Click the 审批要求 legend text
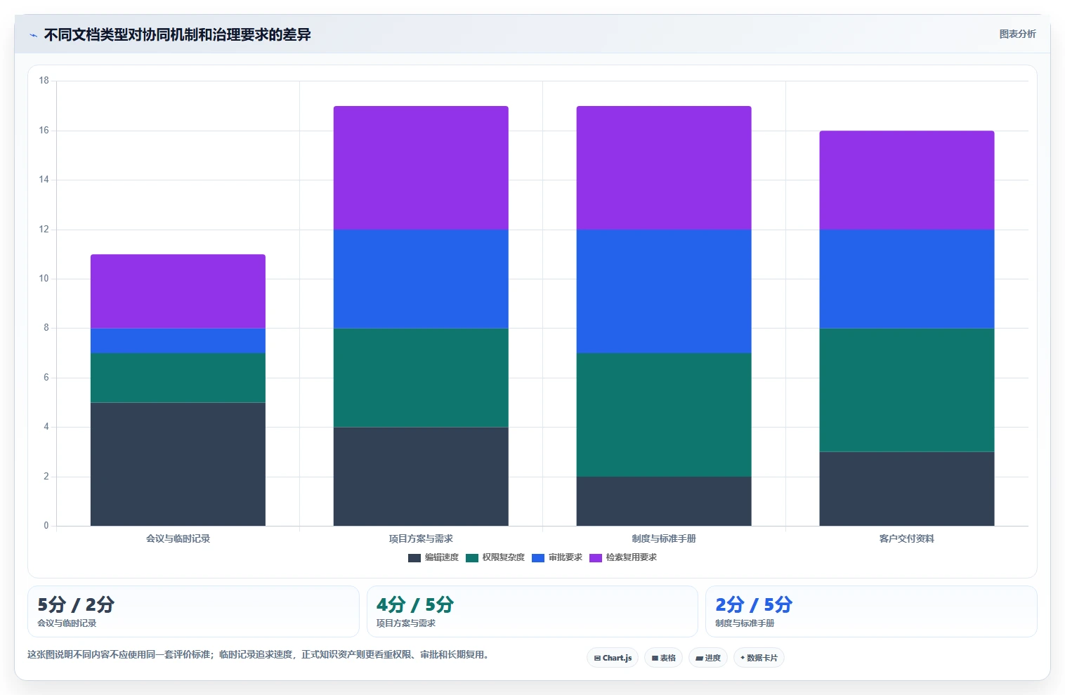This screenshot has height=695, width=1065. tap(566, 557)
